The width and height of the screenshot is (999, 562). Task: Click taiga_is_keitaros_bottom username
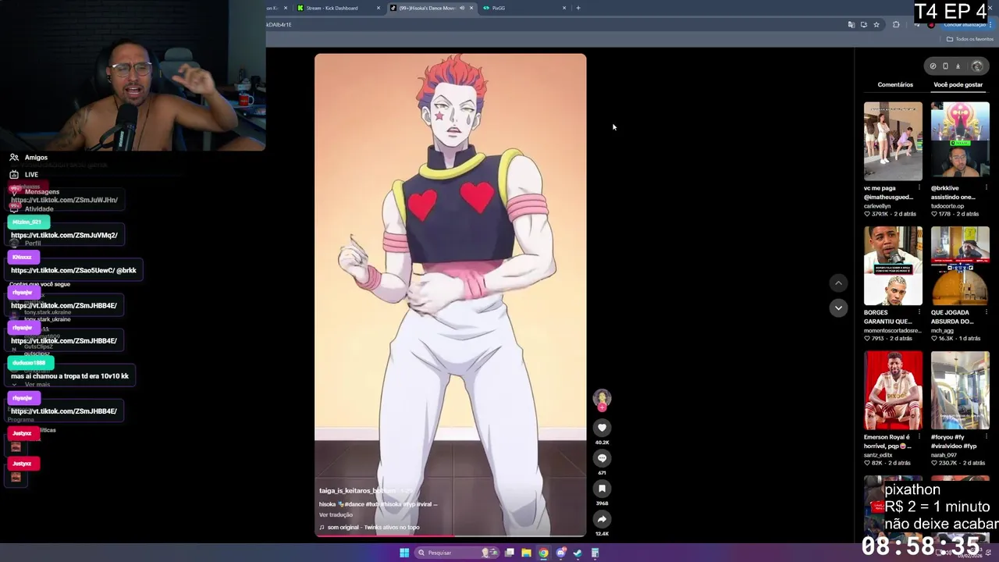pyautogui.click(x=357, y=491)
